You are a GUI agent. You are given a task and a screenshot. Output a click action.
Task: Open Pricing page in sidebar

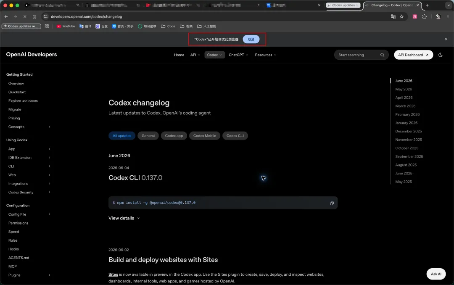14,118
